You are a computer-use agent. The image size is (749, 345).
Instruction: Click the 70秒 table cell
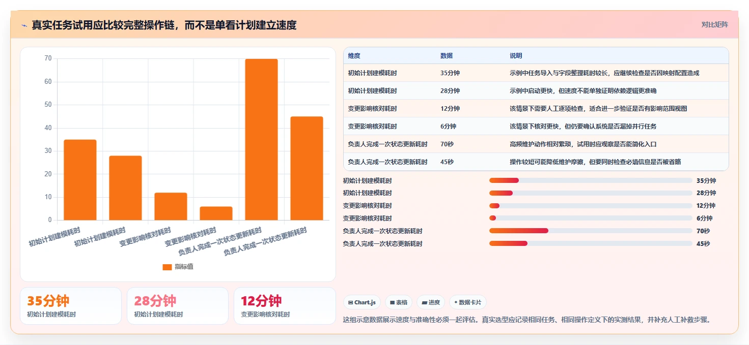coord(447,144)
